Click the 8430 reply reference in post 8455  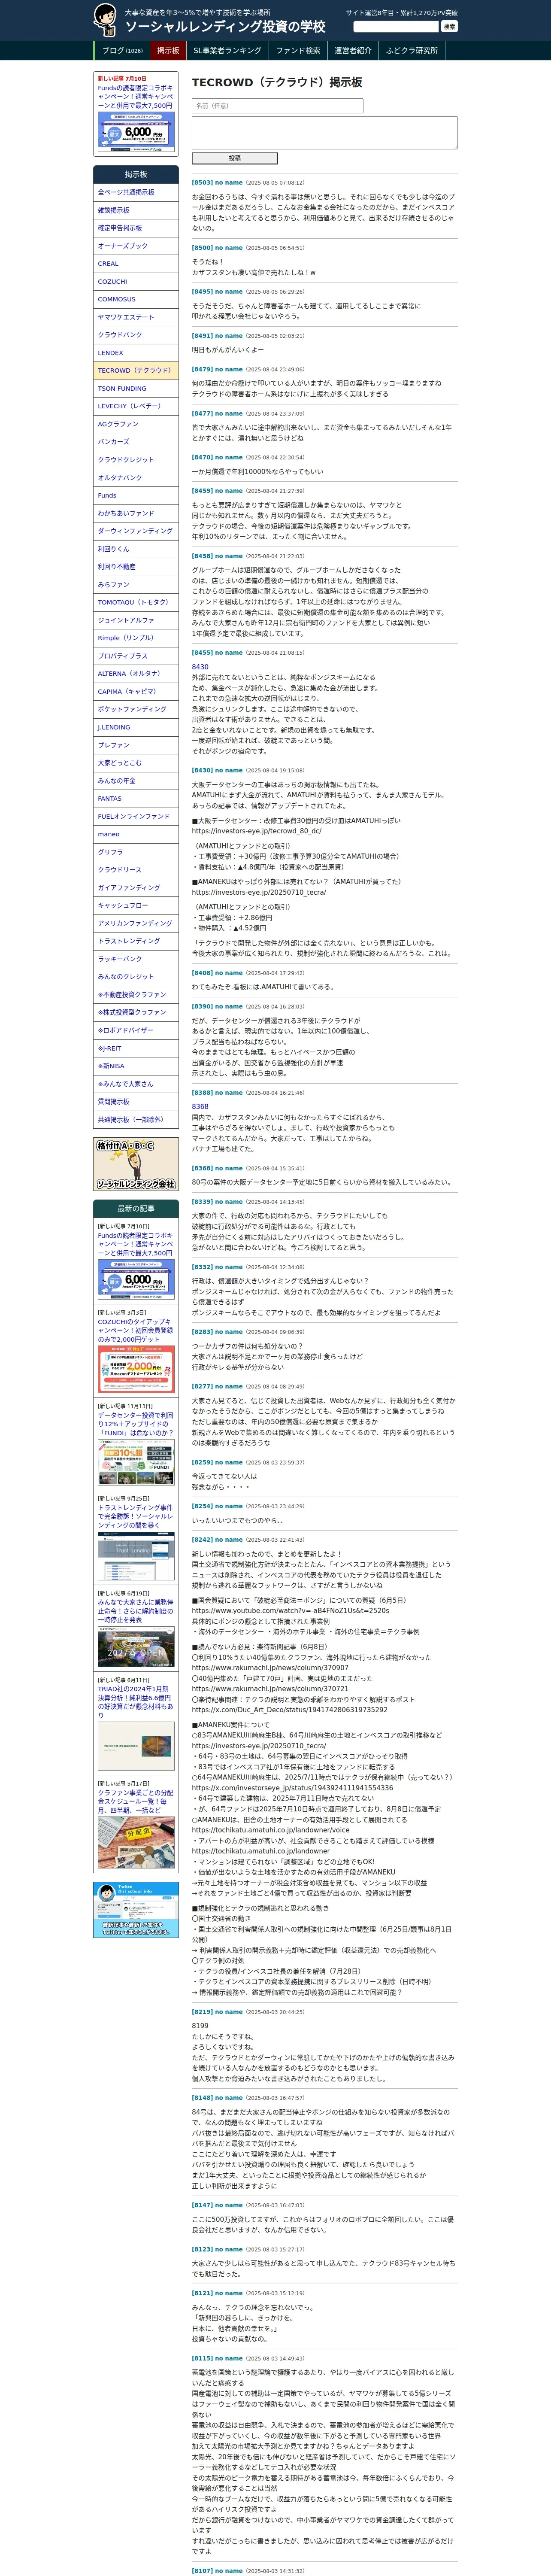[x=200, y=667]
